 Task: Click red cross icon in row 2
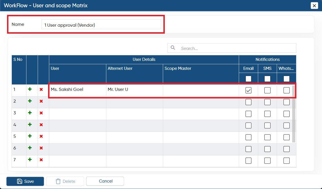point(41,101)
